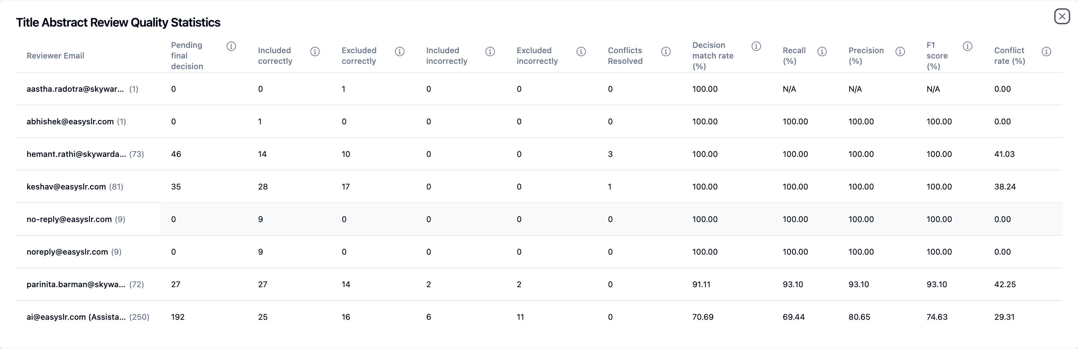Screen dimensions: 1078x349
Task: Click conflicts resolved value 3 for hemant.rathi
Action: point(610,154)
